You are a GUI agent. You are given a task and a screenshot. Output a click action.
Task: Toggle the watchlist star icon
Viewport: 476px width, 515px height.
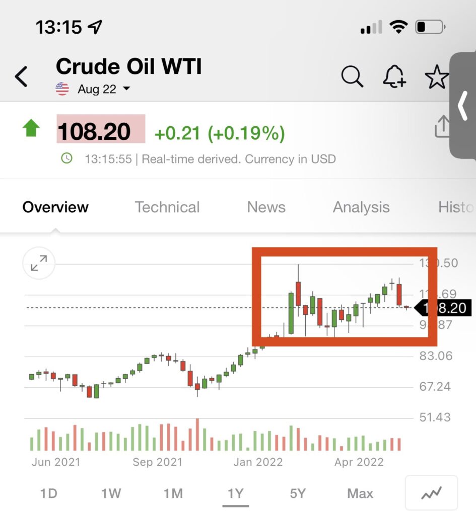tap(437, 76)
